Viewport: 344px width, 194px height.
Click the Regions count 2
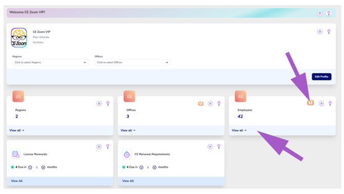coord(16,117)
